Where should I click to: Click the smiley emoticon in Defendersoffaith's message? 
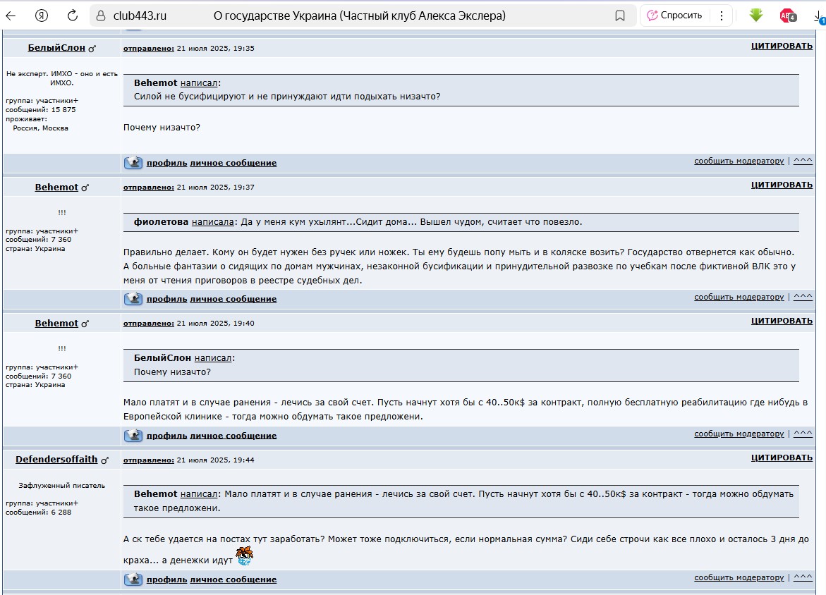click(x=244, y=556)
